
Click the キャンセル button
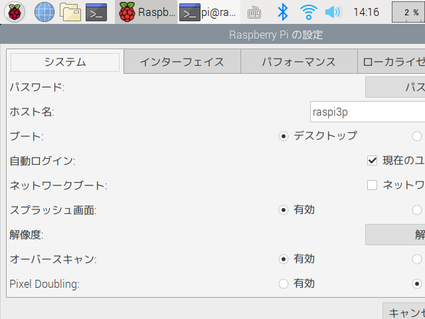405,313
